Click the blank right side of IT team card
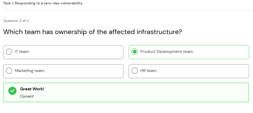Viewport: 253px width, 113px height. pyautogui.click(x=98, y=52)
